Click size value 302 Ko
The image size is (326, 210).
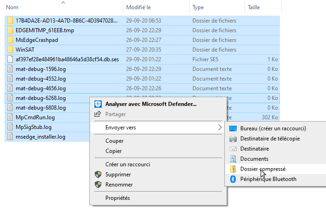270,117
